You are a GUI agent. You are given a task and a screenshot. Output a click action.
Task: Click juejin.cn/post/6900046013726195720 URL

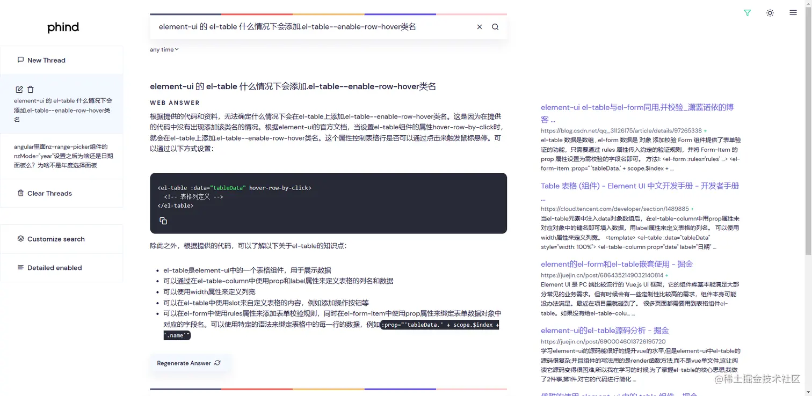[603, 341]
